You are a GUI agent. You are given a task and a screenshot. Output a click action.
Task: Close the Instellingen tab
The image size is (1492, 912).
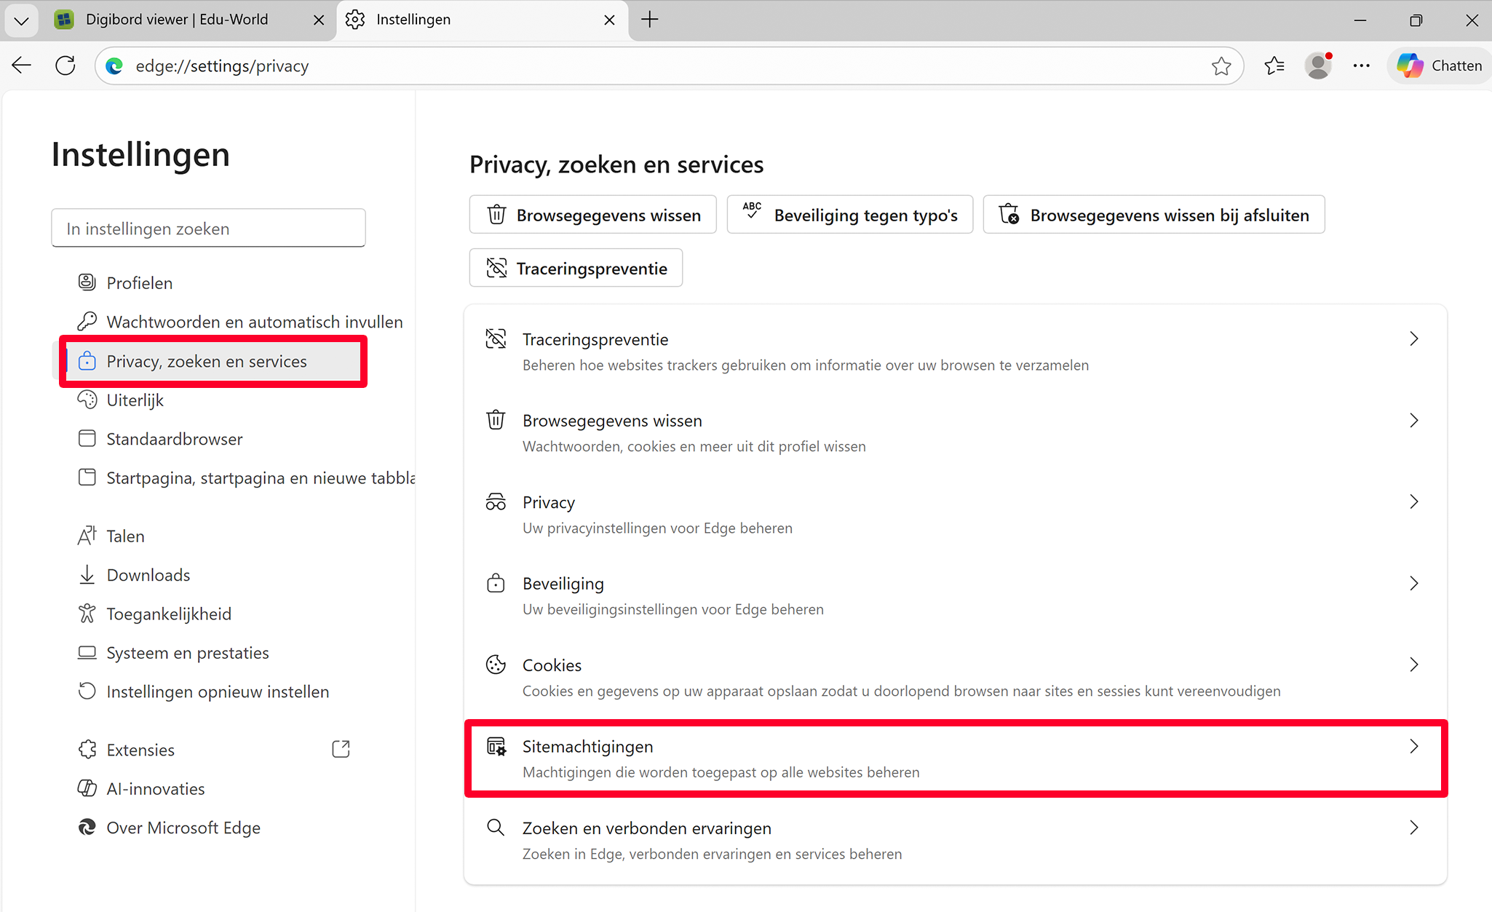point(609,20)
